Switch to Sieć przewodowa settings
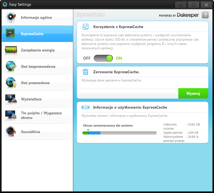Image resolution: width=214 pixels, height=193 pixels. (37, 83)
